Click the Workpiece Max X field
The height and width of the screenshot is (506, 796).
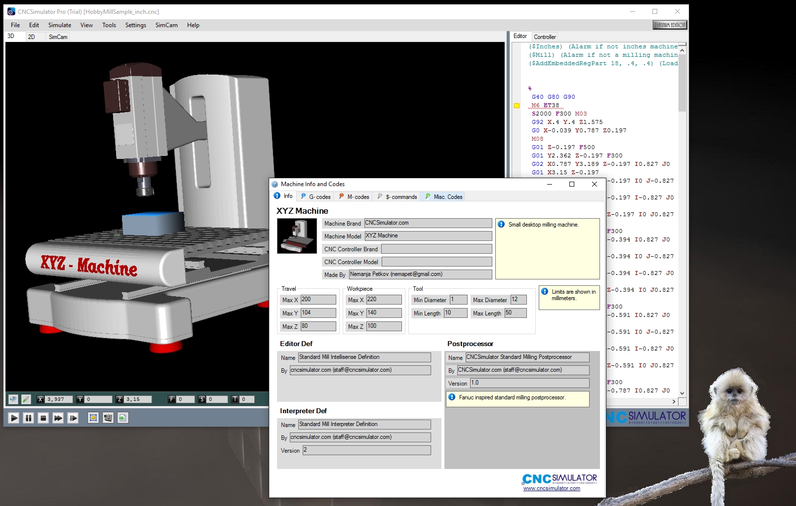[x=384, y=300]
